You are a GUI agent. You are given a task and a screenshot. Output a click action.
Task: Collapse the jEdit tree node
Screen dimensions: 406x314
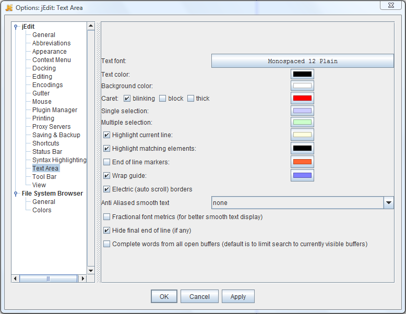coord(16,27)
